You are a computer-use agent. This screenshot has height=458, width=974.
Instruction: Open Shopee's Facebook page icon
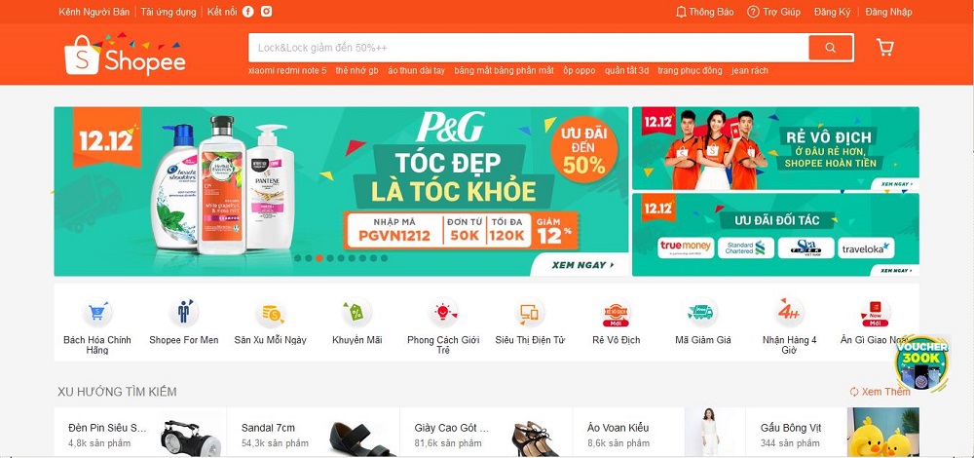(x=247, y=11)
